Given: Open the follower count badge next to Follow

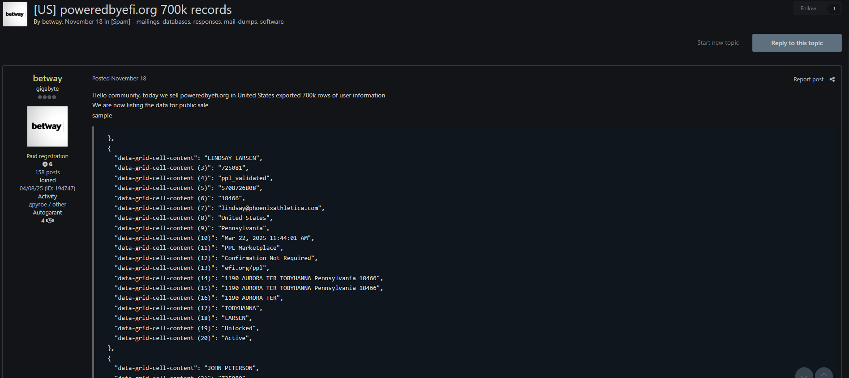Looking at the screenshot, I should coord(834,8).
